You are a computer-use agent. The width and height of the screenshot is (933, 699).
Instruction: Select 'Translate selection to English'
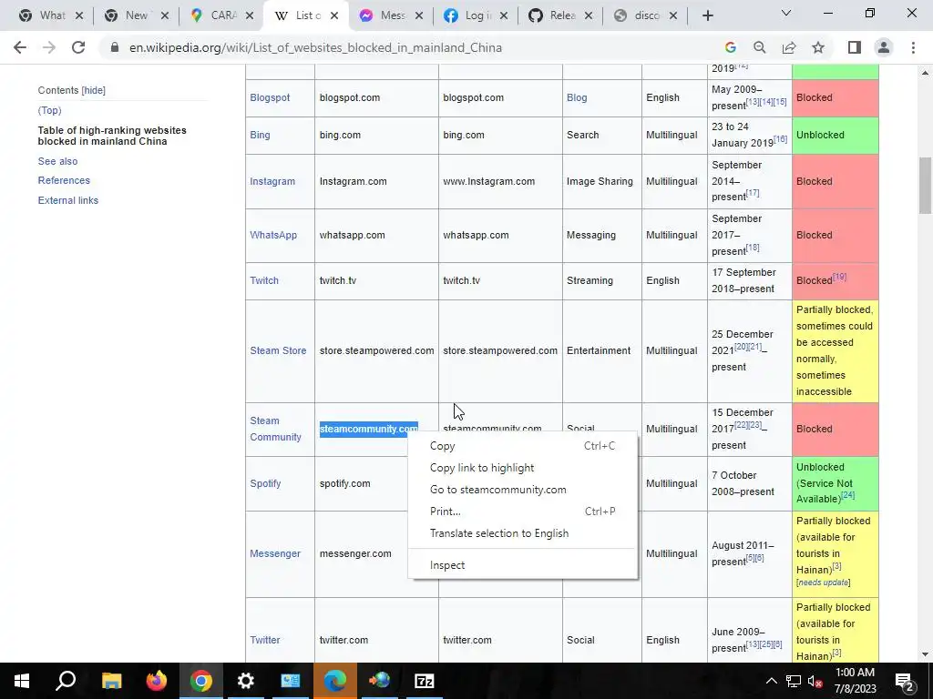point(522,533)
